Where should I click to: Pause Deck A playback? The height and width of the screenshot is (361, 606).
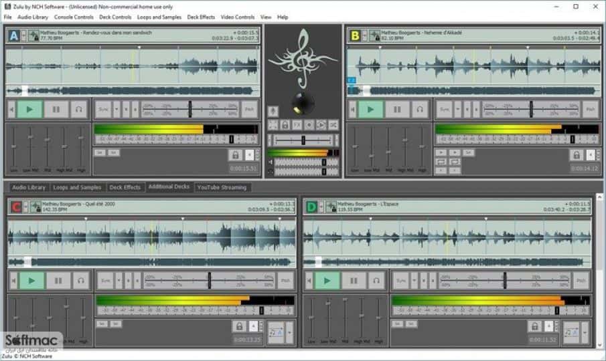coord(56,110)
